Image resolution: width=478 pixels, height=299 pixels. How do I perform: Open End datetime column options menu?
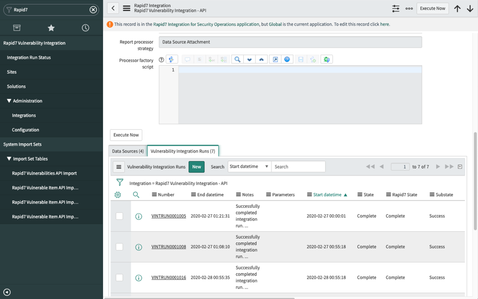pyautogui.click(x=193, y=195)
